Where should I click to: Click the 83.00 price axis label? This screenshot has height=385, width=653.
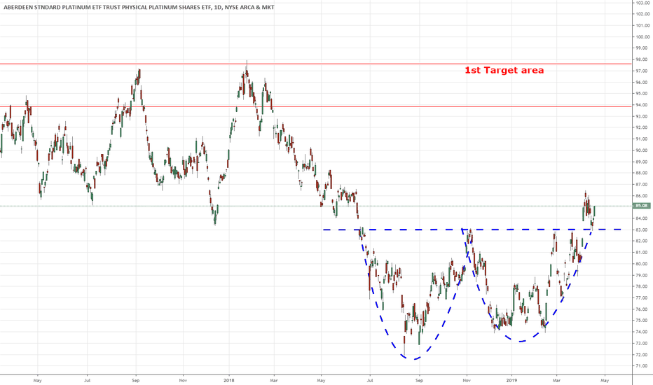coord(641,230)
